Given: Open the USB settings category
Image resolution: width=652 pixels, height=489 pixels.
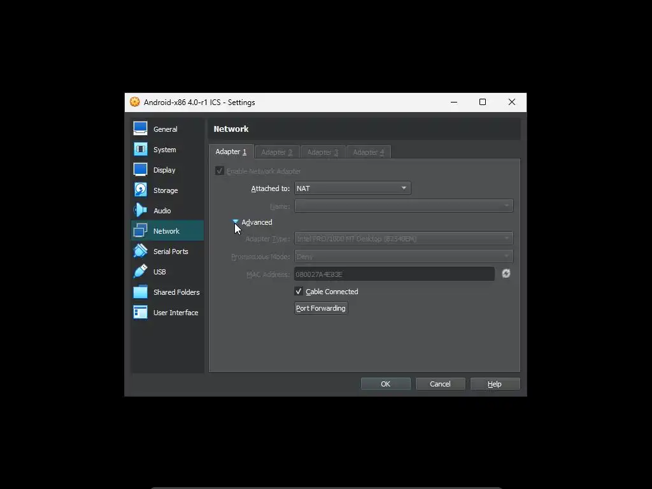Looking at the screenshot, I should pos(167,271).
